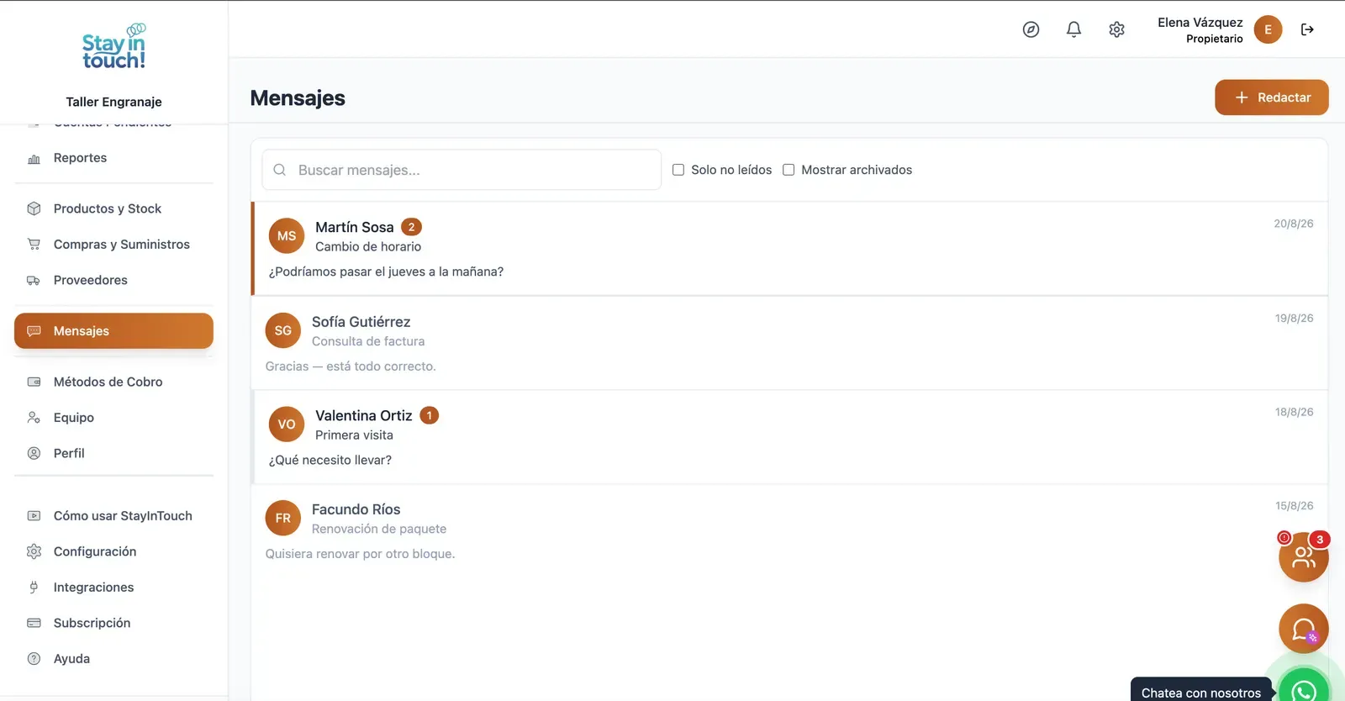This screenshot has height=701, width=1345.
Task: Click the Taller Engranaje workspace name
Action: (x=113, y=102)
